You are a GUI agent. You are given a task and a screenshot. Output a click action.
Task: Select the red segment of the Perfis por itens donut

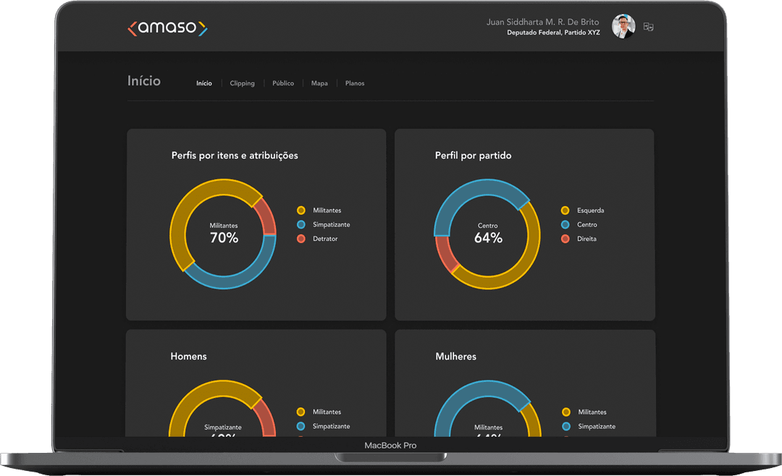click(x=265, y=216)
